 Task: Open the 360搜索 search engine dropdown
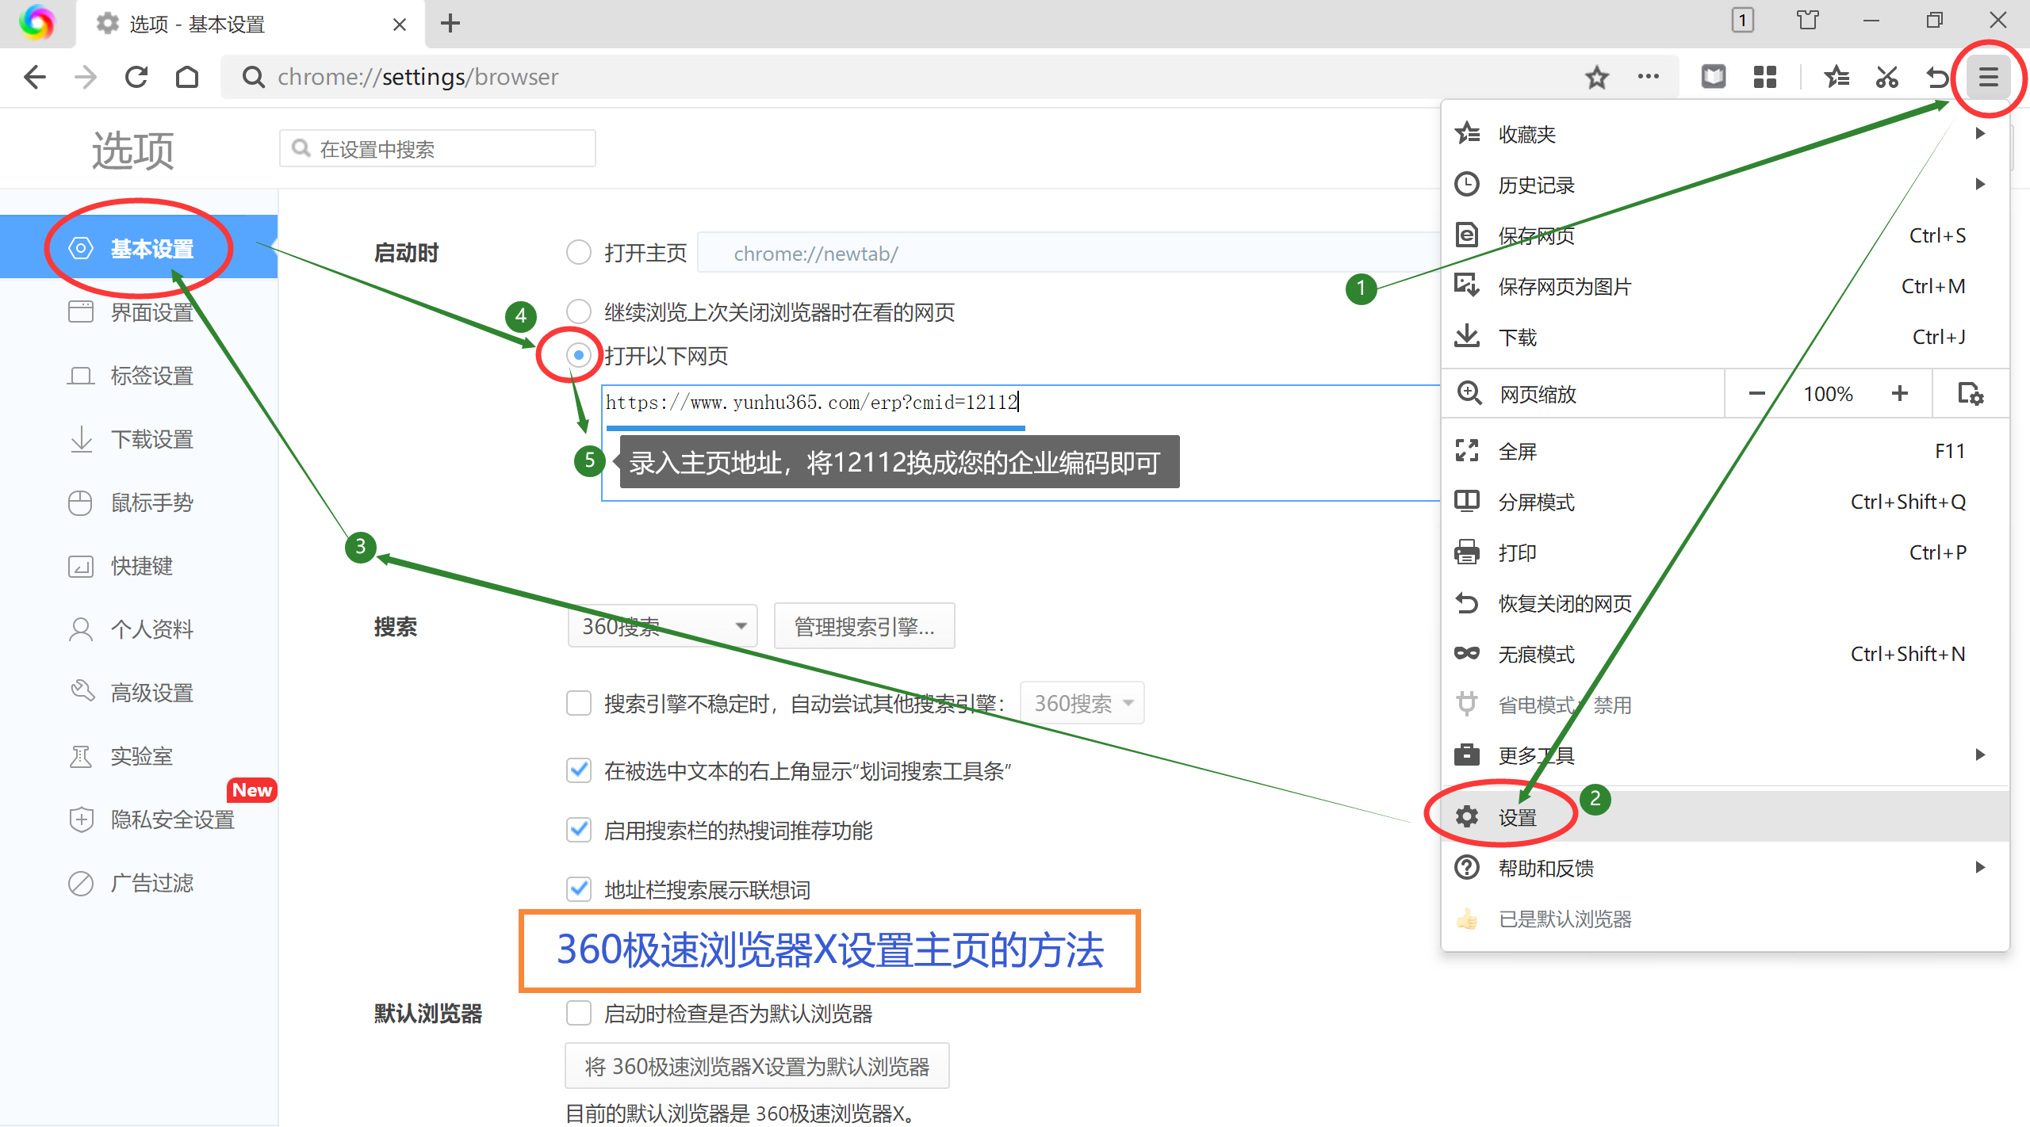pos(663,626)
